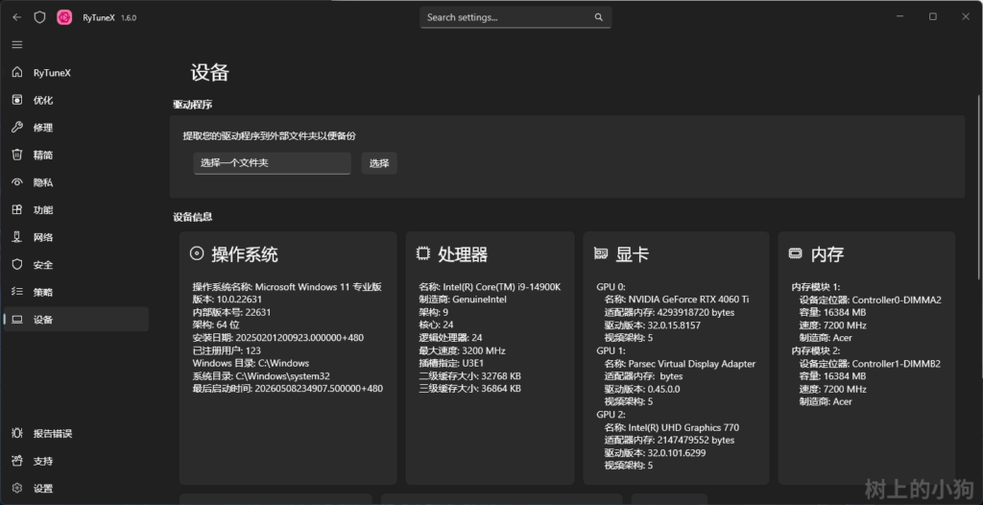This screenshot has height=505, width=983.
Task: Click the 显卡 graphics card icon
Action: pos(601,253)
